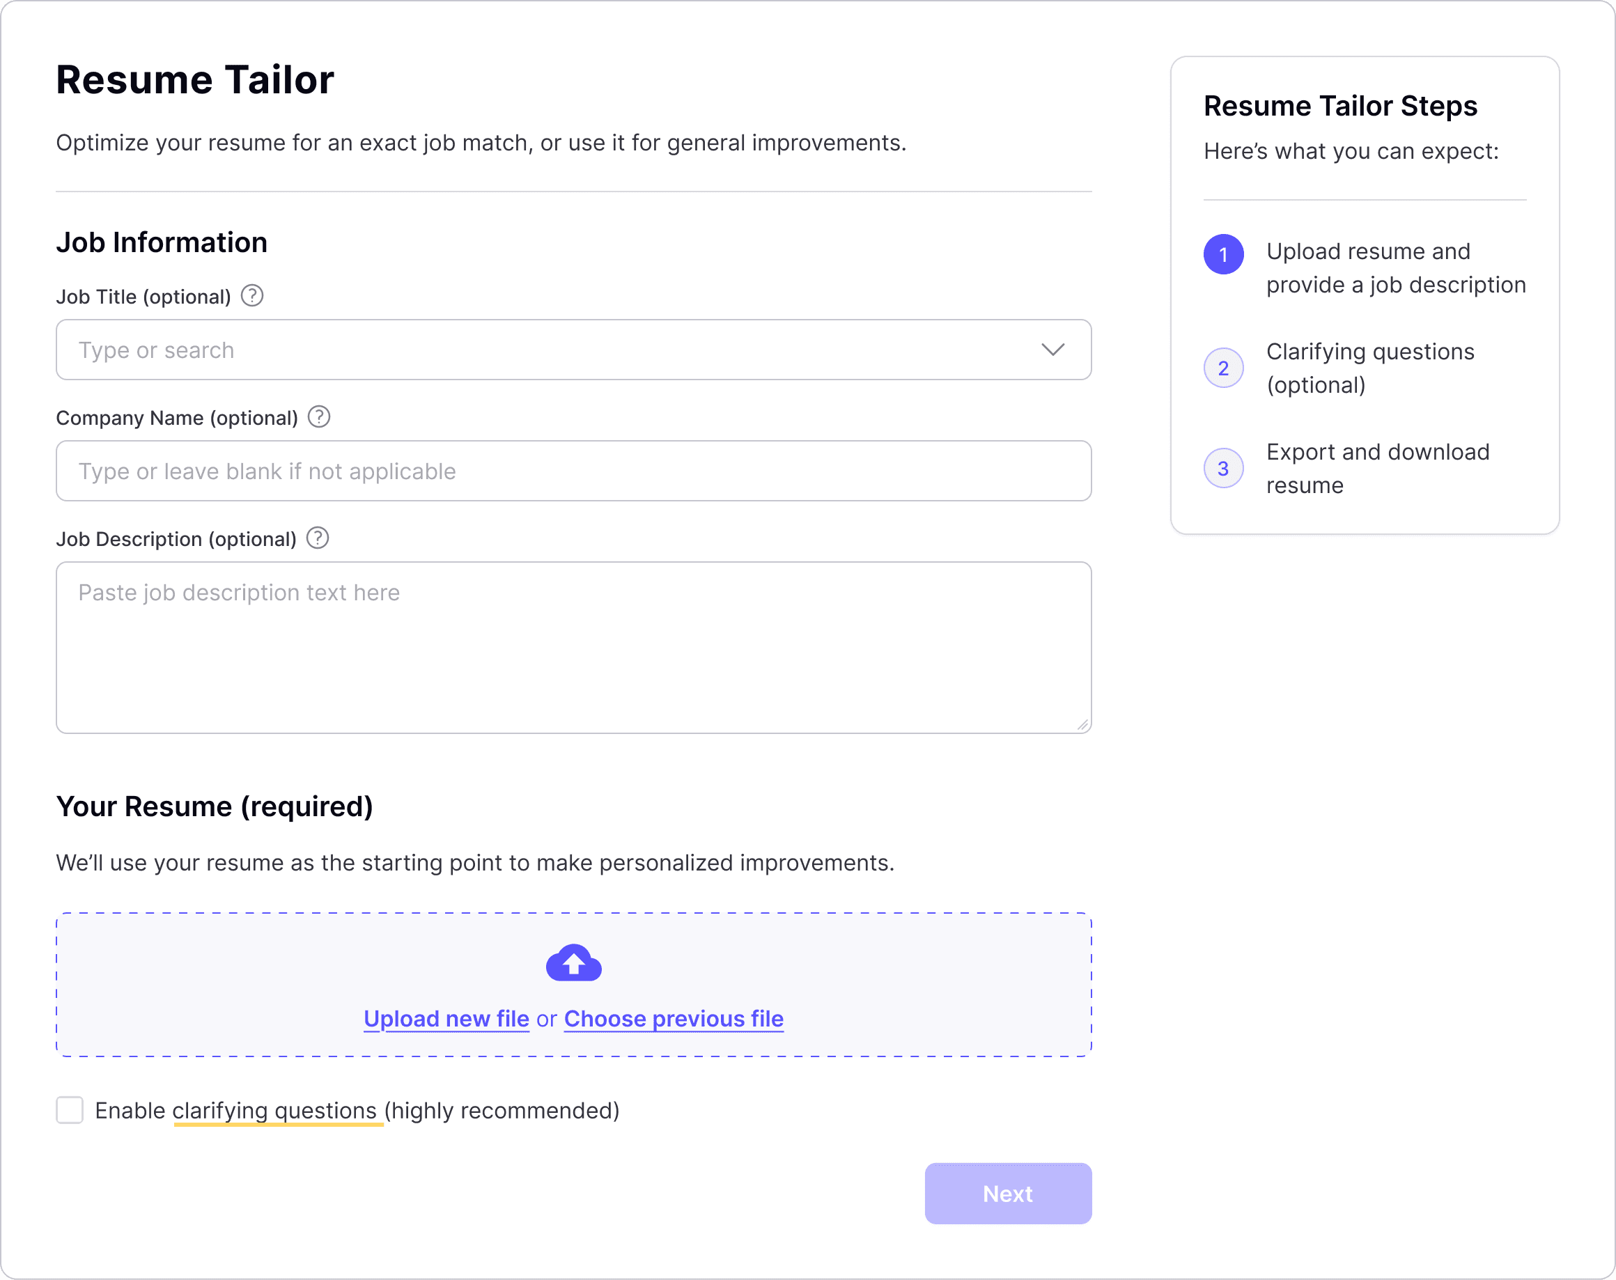
Task: Click Choose previous file link
Action: pyautogui.click(x=672, y=1018)
